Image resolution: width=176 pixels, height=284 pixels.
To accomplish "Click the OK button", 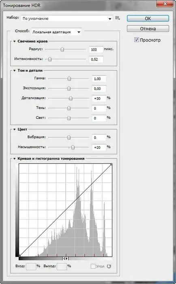I will coord(148,19).
